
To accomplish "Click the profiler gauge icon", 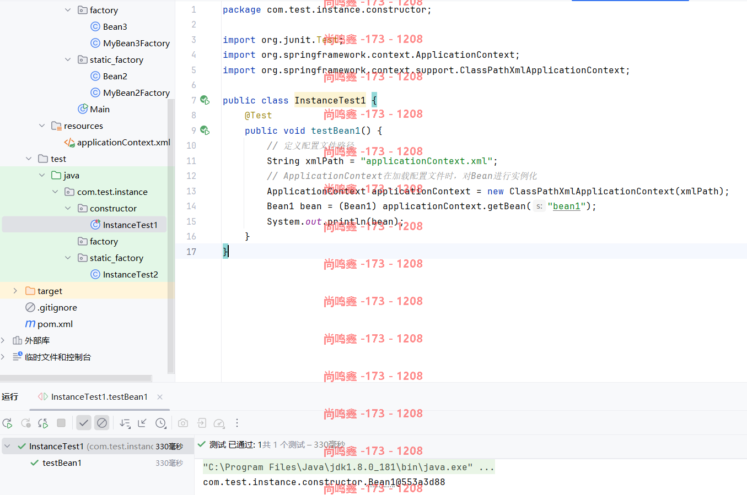I will (x=219, y=423).
